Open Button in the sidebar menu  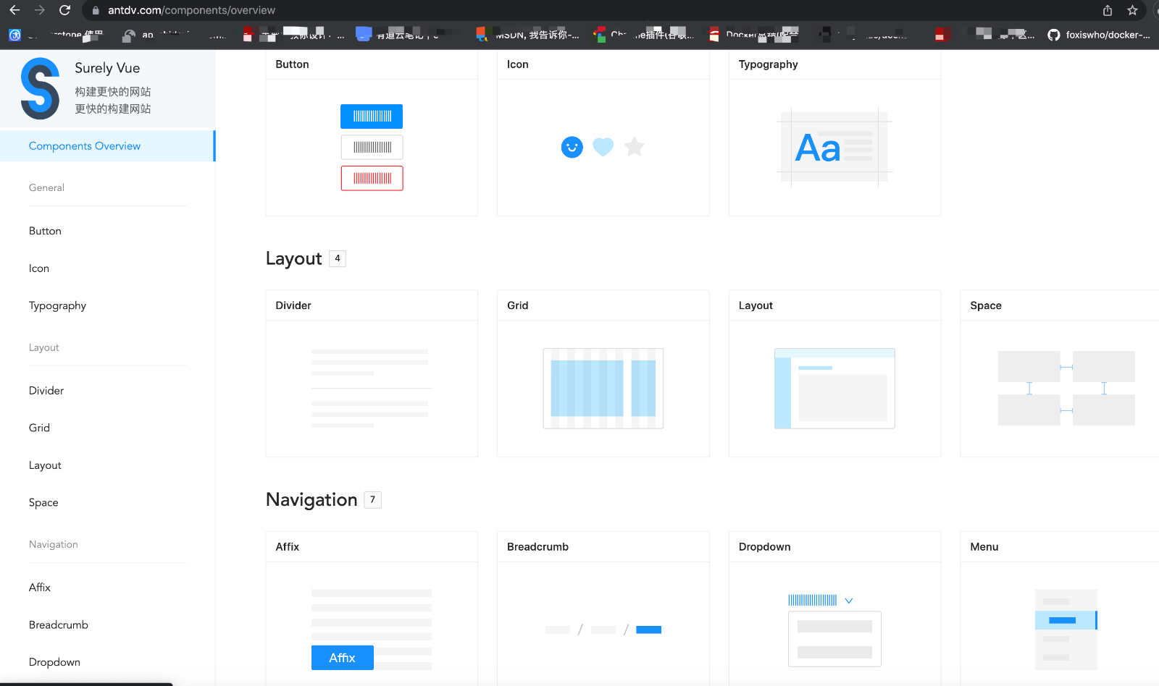coord(45,231)
